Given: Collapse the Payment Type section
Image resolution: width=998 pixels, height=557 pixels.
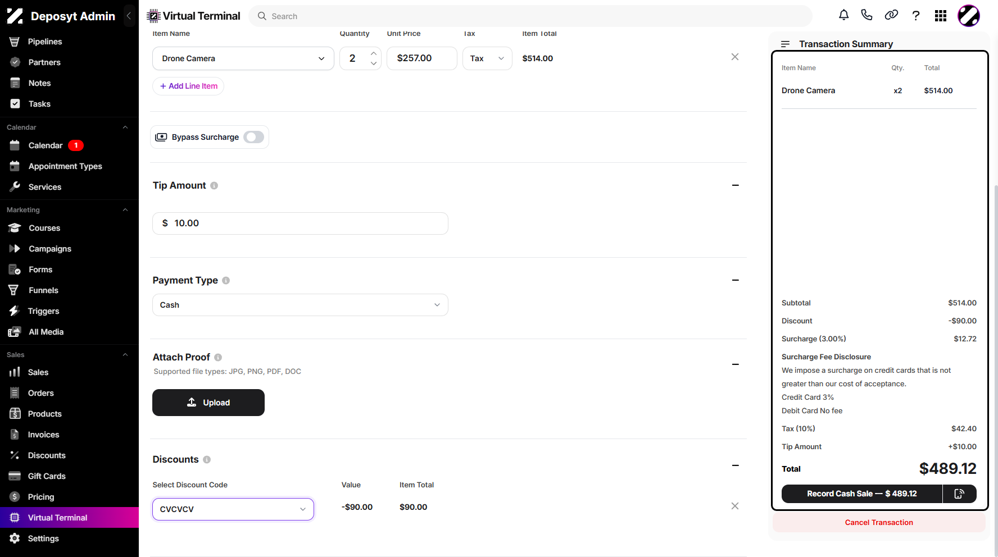Looking at the screenshot, I should click(735, 280).
